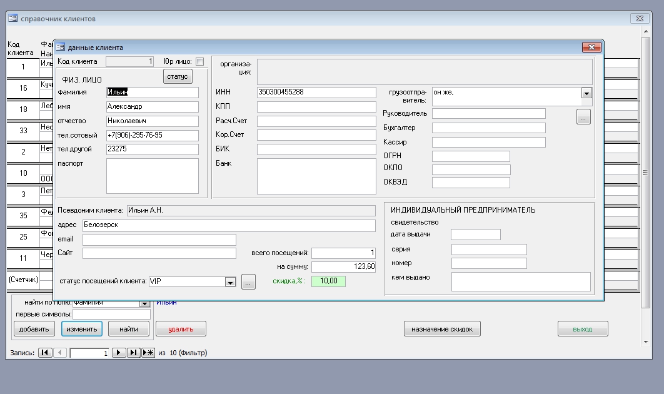Viewport: 664px width, 394px height.
Task: Click the кем выдано text area
Action: 521,281
